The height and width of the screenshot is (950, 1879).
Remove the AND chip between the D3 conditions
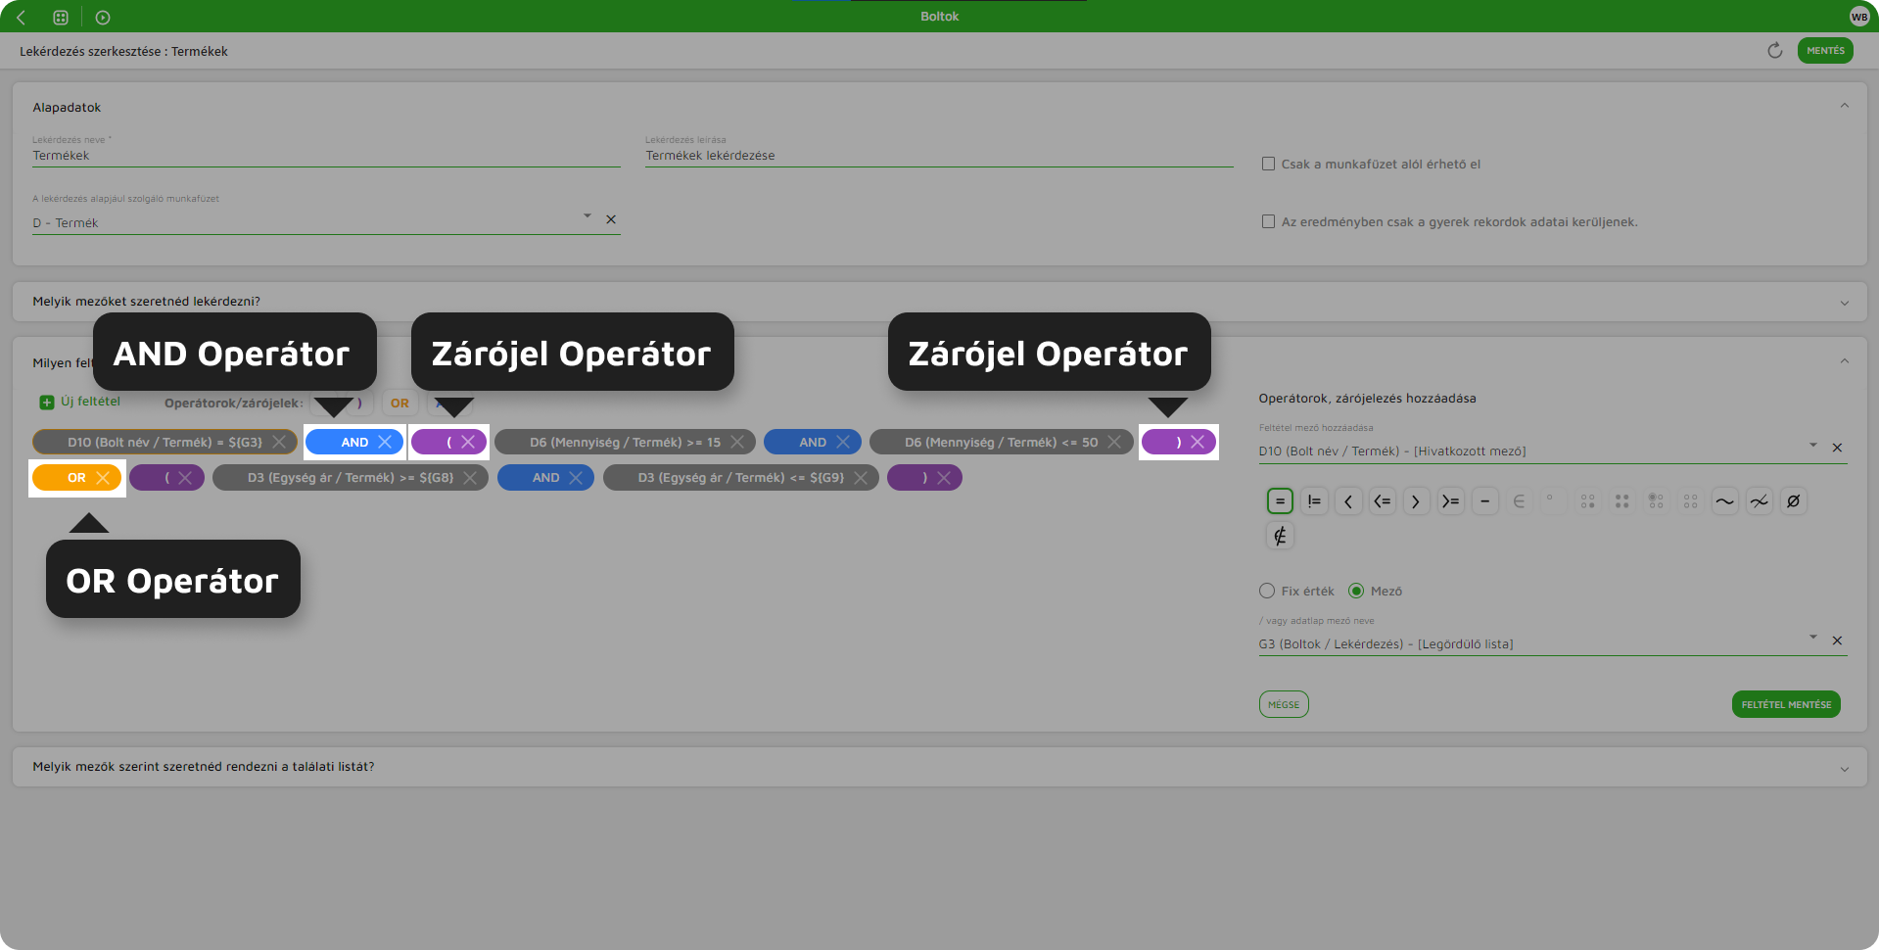coord(576,478)
